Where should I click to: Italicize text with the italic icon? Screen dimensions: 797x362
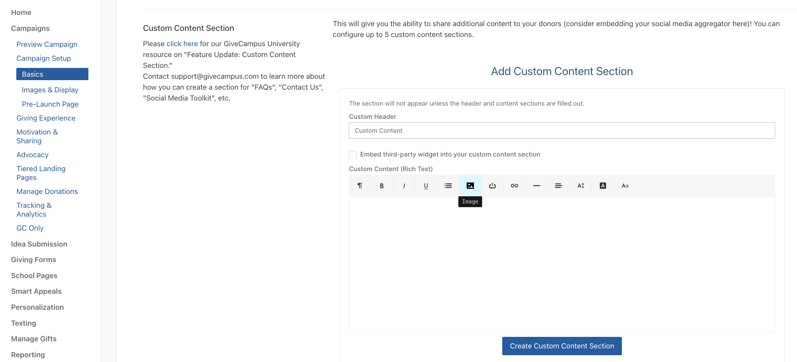pyautogui.click(x=404, y=185)
